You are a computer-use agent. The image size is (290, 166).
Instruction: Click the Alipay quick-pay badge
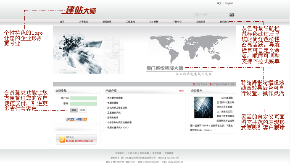pyautogui.click(x=76, y=119)
